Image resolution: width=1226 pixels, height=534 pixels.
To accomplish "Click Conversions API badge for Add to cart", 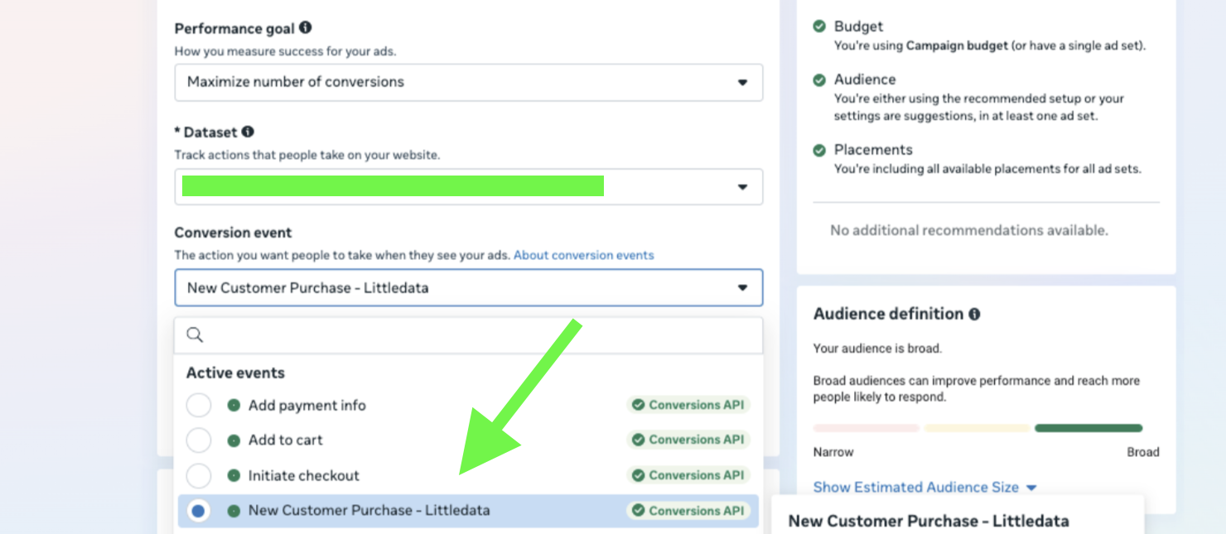I will pyautogui.click(x=688, y=440).
